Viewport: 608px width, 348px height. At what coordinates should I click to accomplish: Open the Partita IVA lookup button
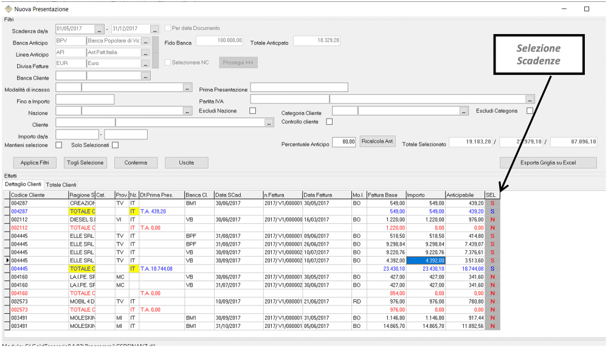click(530, 99)
